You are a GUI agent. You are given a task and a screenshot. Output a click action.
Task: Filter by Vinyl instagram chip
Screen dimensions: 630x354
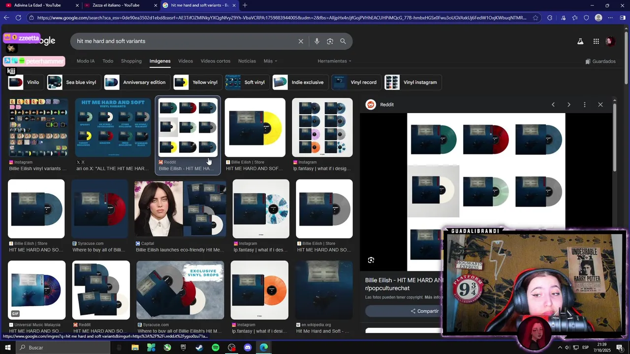tap(413, 82)
